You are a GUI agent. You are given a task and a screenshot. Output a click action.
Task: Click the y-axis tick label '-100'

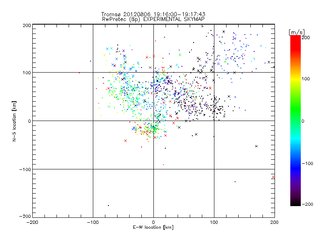coord(25,169)
